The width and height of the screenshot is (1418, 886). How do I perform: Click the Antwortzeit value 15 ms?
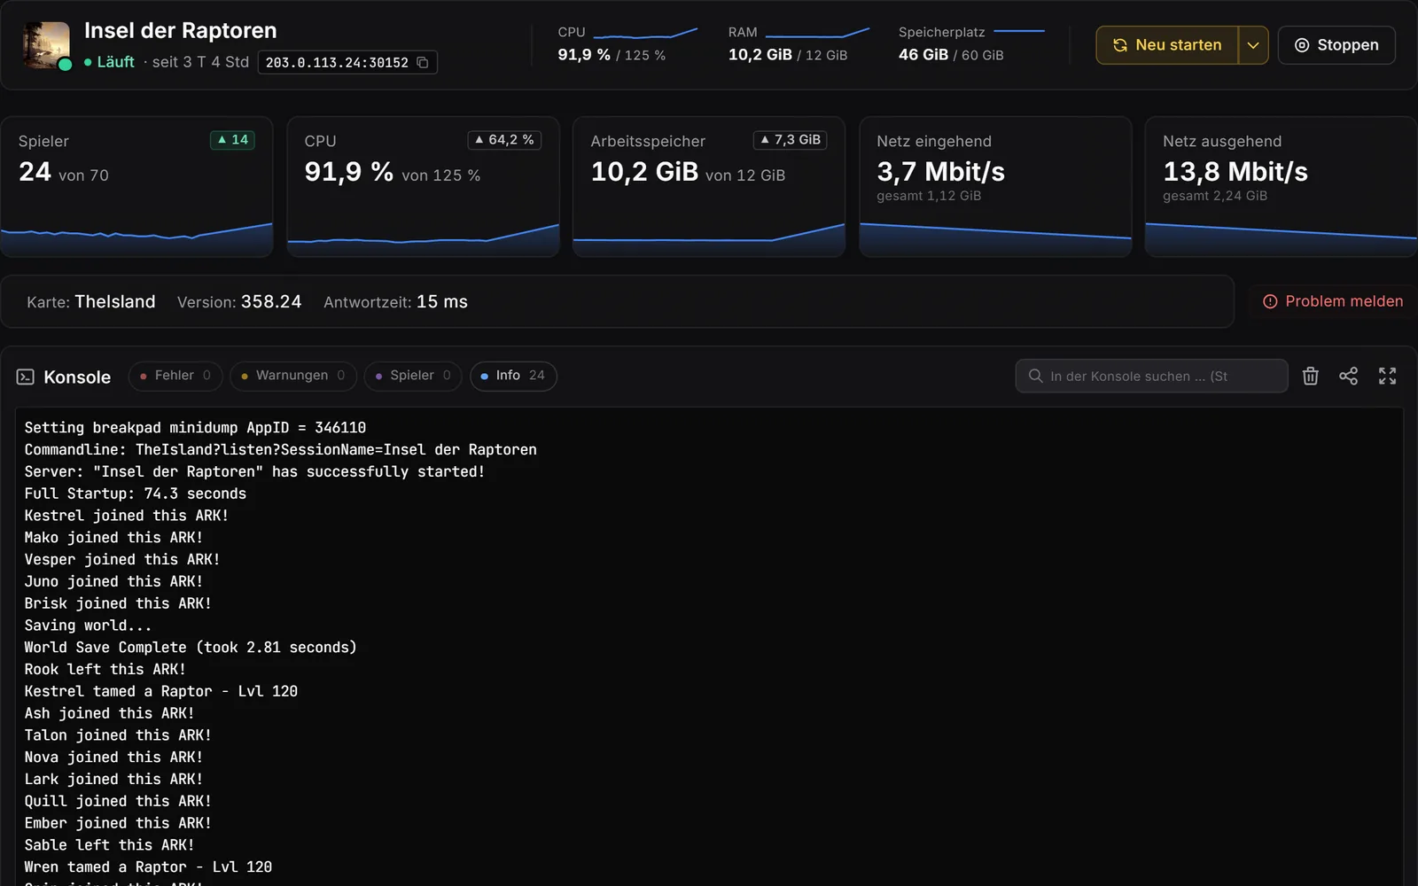pos(442,301)
